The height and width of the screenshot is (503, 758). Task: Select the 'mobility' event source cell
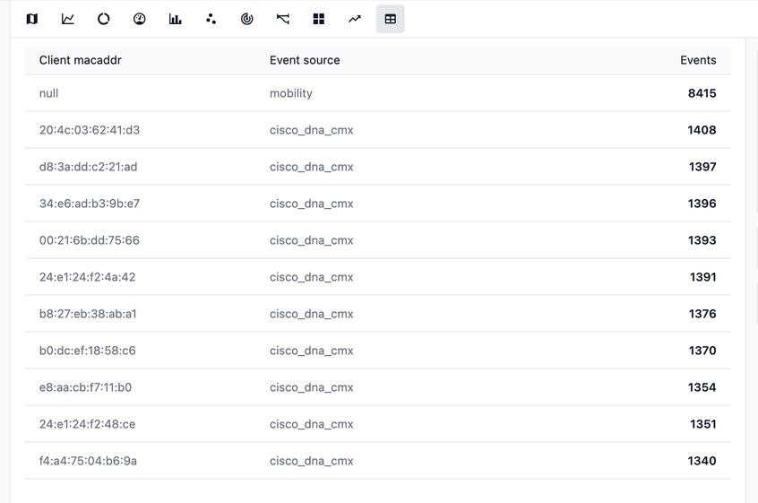291,93
